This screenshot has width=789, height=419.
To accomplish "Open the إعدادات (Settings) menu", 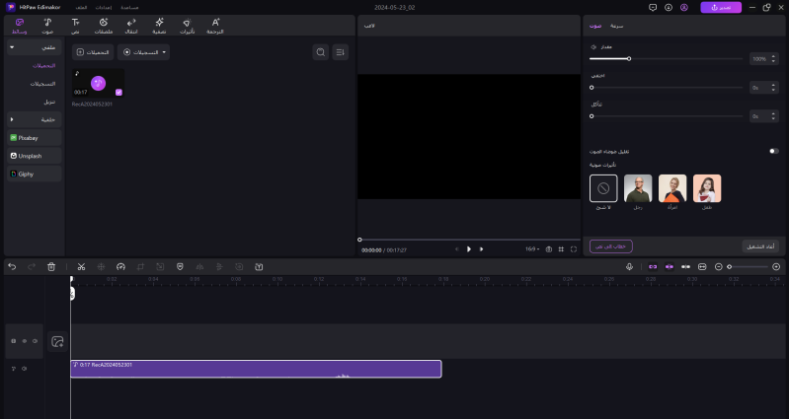I will (104, 8).
